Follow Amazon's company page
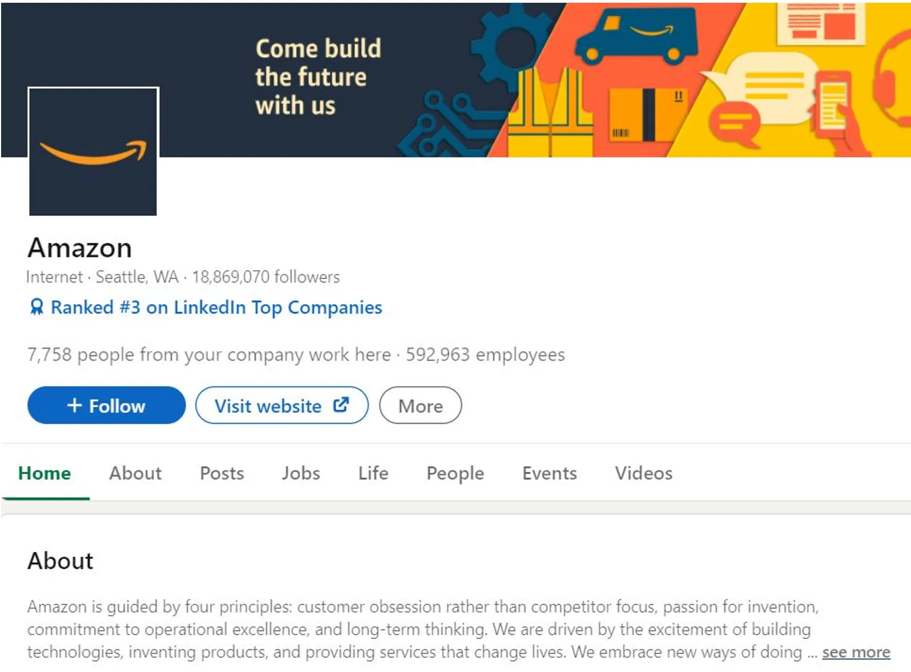911x672 pixels. click(x=106, y=406)
